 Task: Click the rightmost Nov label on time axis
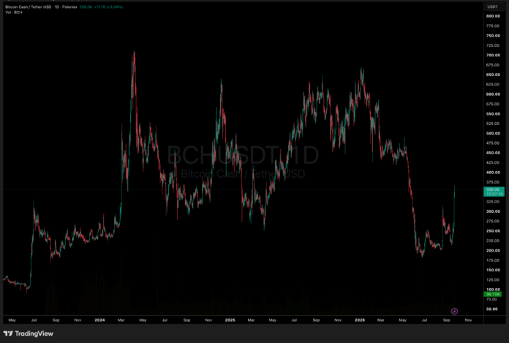468,320
